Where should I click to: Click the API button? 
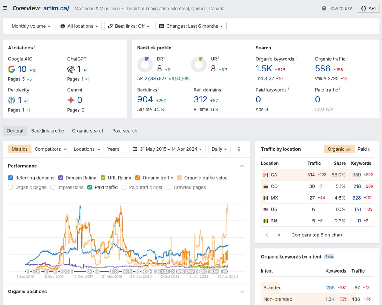click(x=368, y=8)
